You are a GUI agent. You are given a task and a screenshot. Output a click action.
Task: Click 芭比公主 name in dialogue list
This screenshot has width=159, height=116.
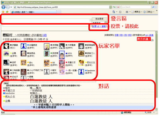(x=10, y=97)
